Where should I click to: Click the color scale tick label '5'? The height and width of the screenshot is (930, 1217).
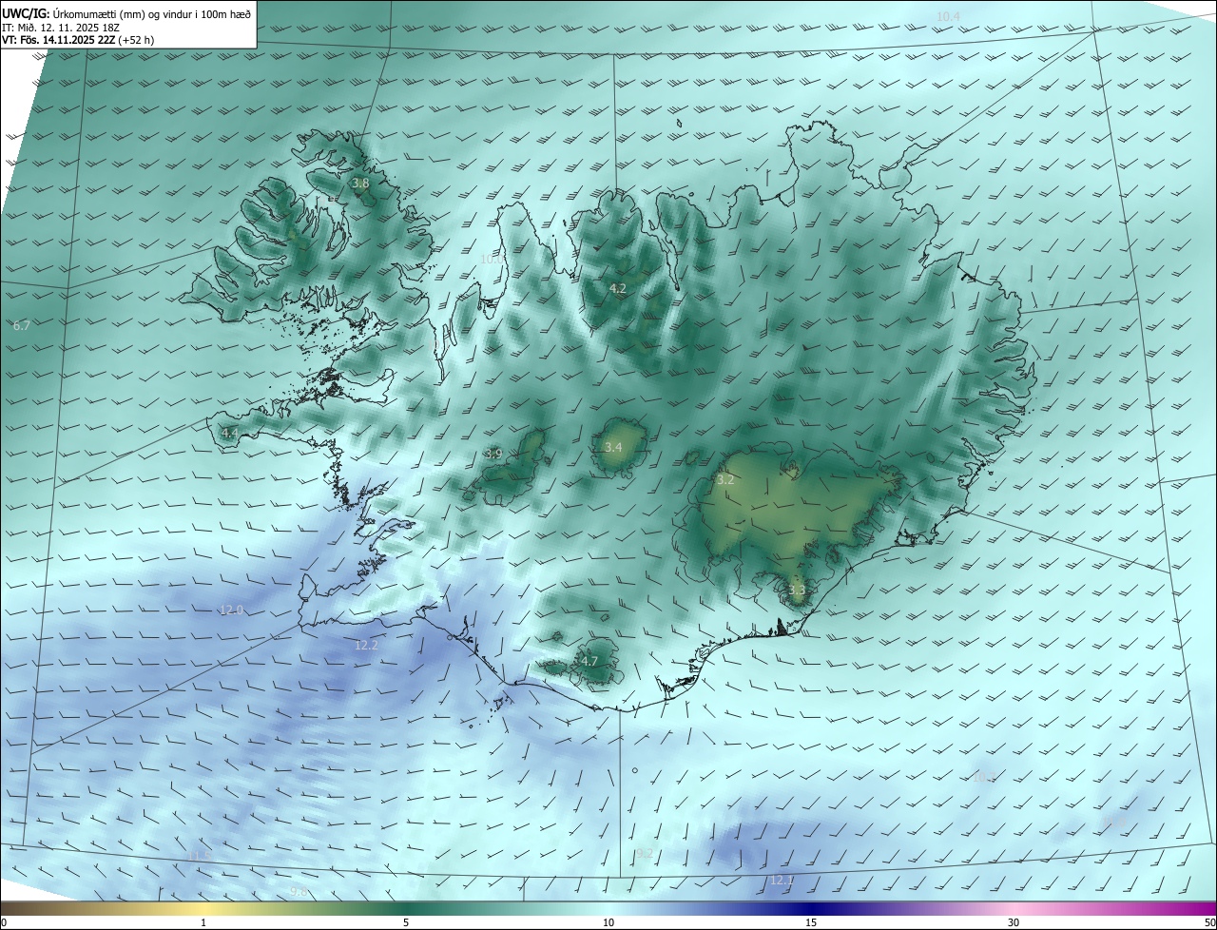[406, 922]
